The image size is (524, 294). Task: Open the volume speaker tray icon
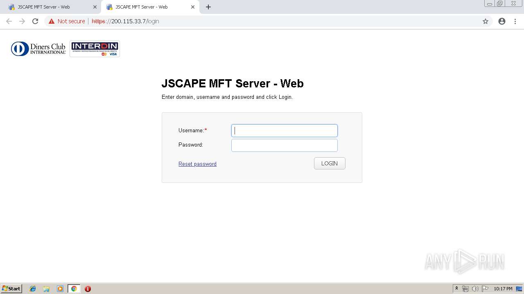click(x=475, y=289)
